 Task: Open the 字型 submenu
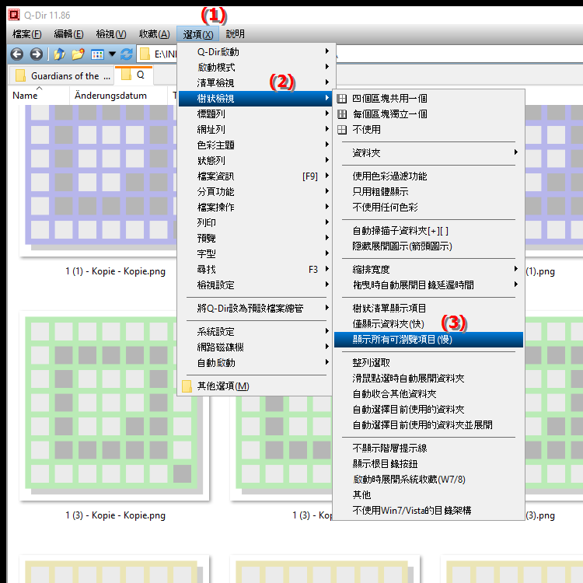(x=257, y=254)
